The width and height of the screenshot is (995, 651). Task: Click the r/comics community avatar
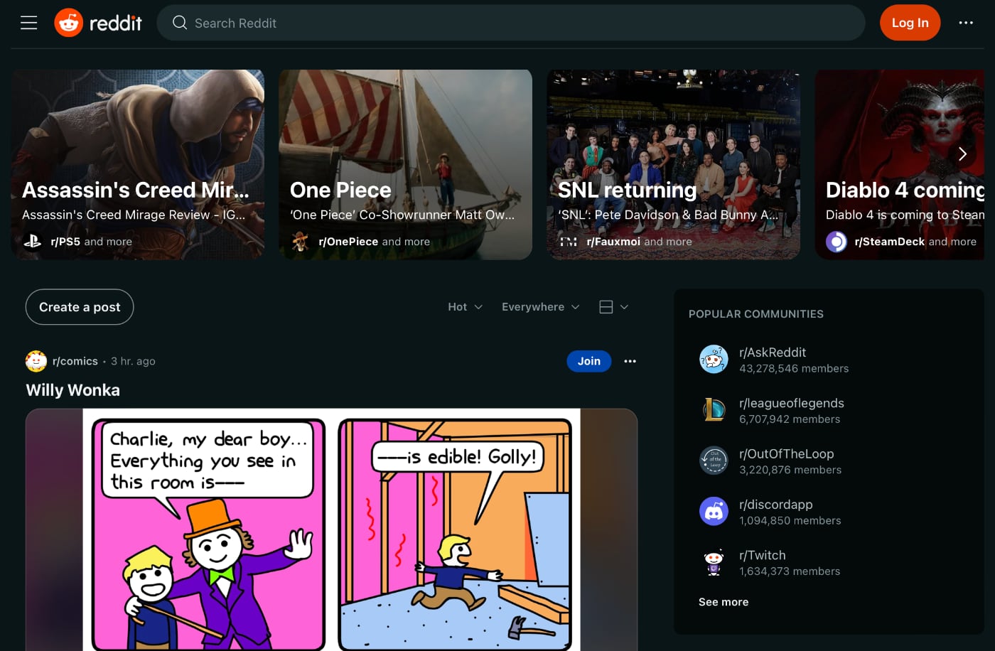pyautogui.click(x=36, y=361)
